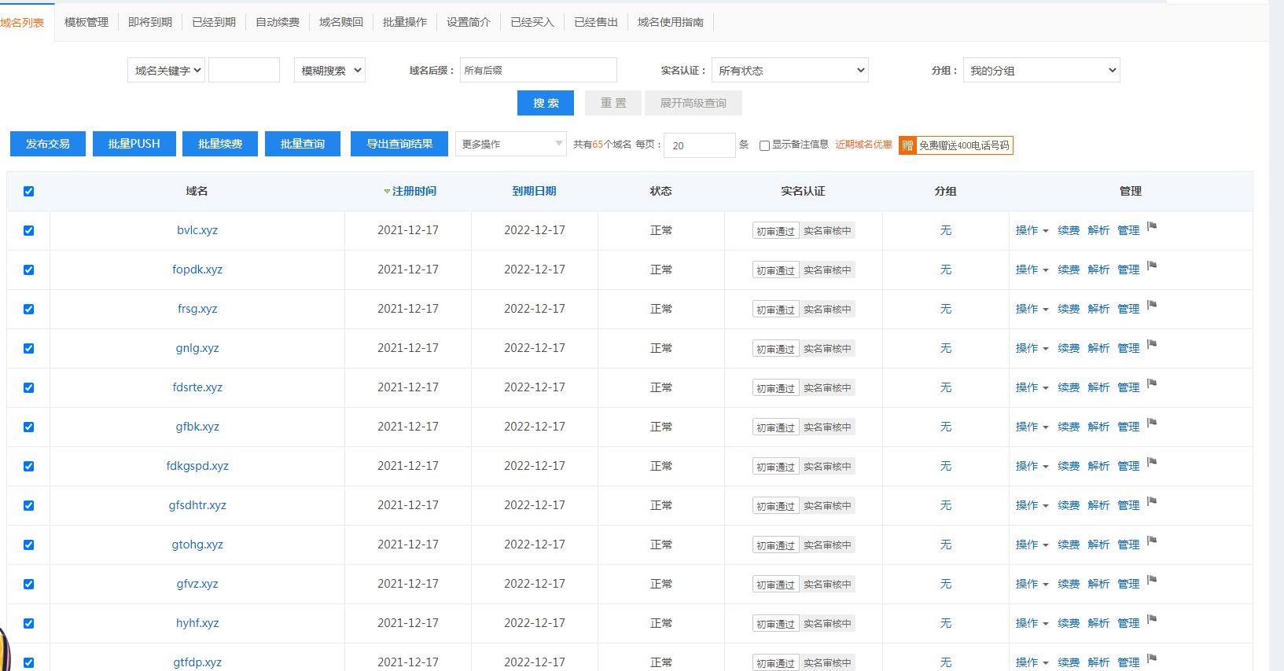Toggle the 显示备注信息 checkbox
The width and height of the screenshot is (1284, 671).
pos(764,145)
